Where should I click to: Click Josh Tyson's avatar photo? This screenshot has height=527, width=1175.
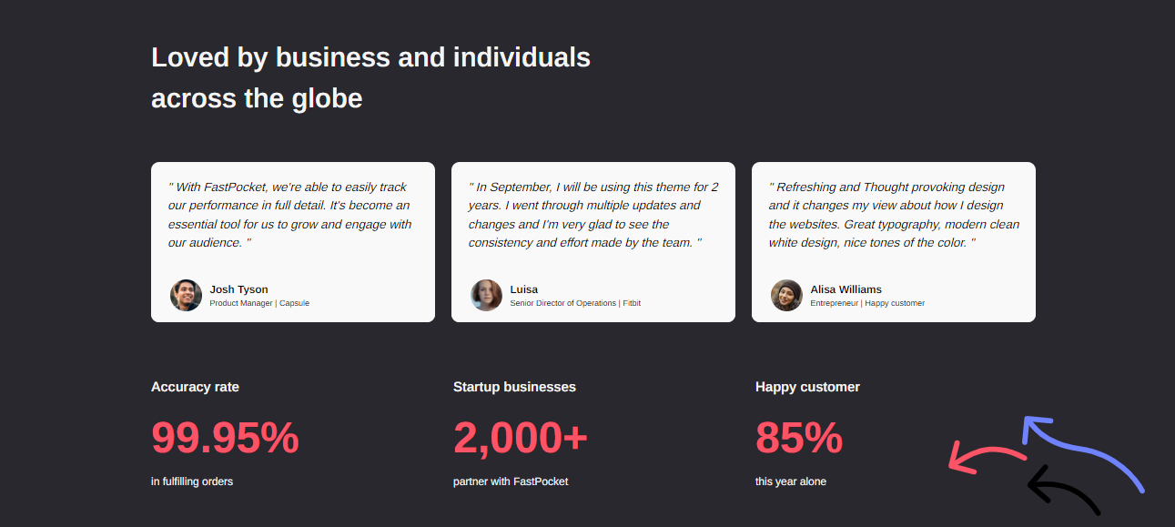tap(186, 296)
